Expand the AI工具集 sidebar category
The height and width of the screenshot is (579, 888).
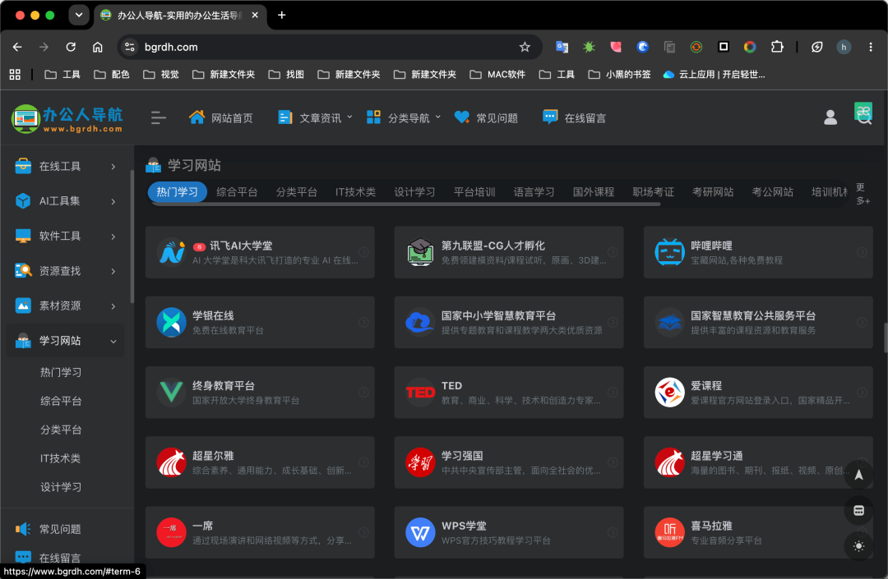[65, 201]
